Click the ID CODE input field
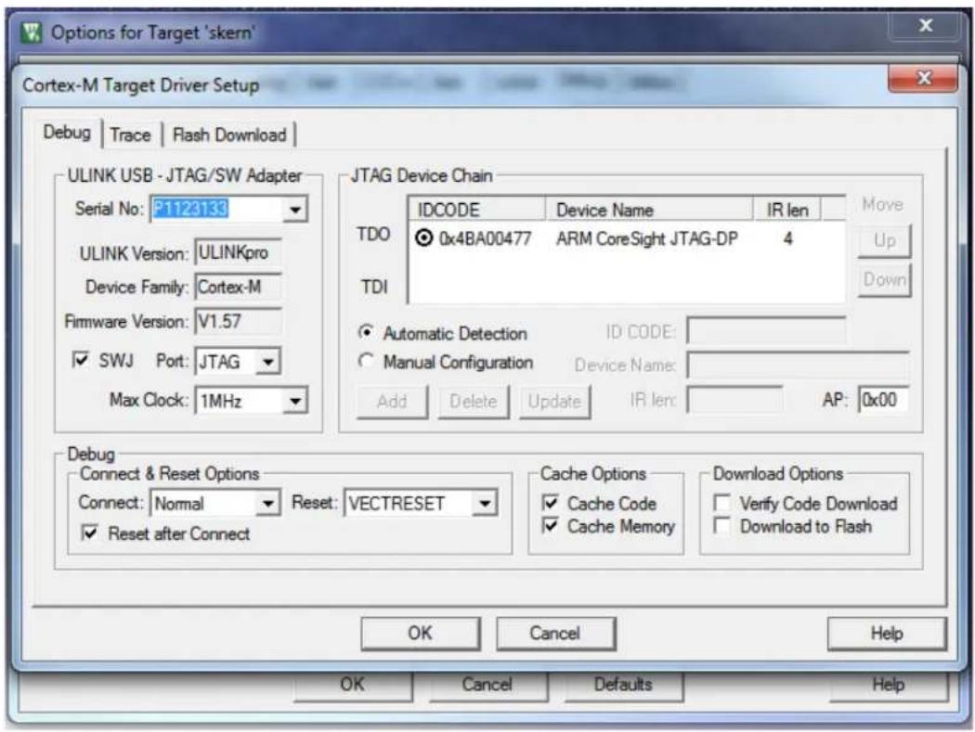 pyautogui.click(x=766, y=330)
